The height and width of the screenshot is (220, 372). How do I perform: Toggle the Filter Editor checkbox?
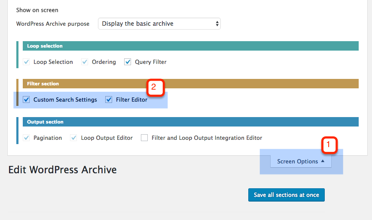coord(109,99)
